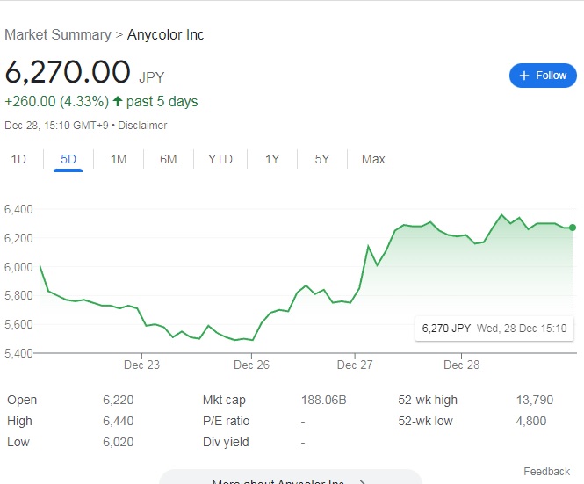Expand the More about Anycolor Inc button
Screen dimensions: 584x484
[290, 479]
